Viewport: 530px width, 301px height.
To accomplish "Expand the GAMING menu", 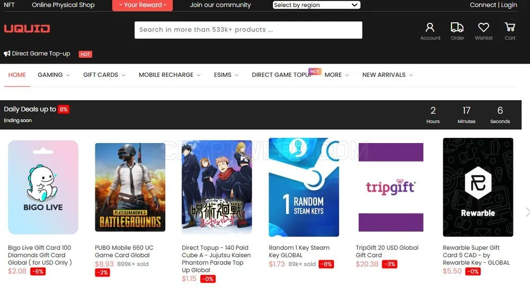I will (x=54, y=75).
